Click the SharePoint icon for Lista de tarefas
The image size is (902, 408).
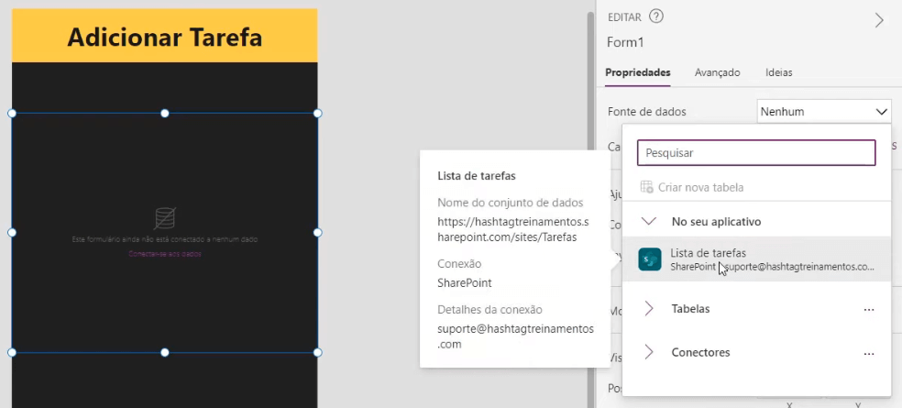coord(650,259)
